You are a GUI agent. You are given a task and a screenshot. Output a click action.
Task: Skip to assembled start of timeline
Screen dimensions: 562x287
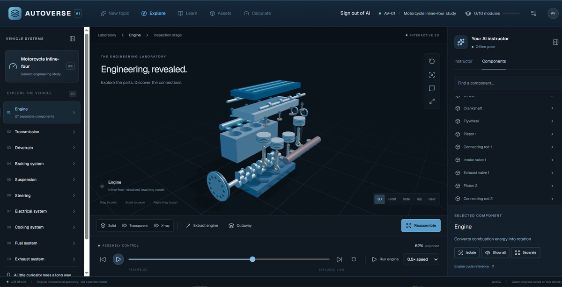click(x=103, y=259)
